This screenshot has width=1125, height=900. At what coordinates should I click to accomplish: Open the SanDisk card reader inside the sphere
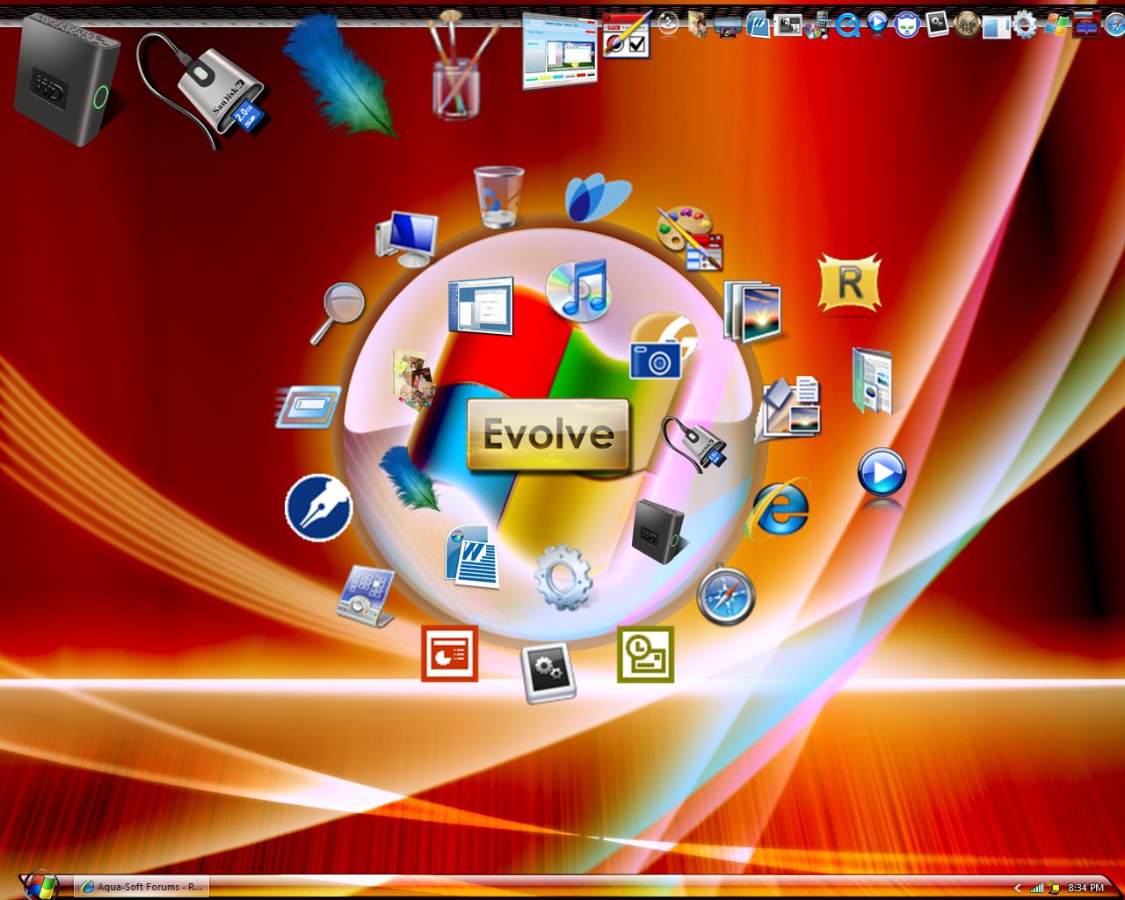(694, 444)
